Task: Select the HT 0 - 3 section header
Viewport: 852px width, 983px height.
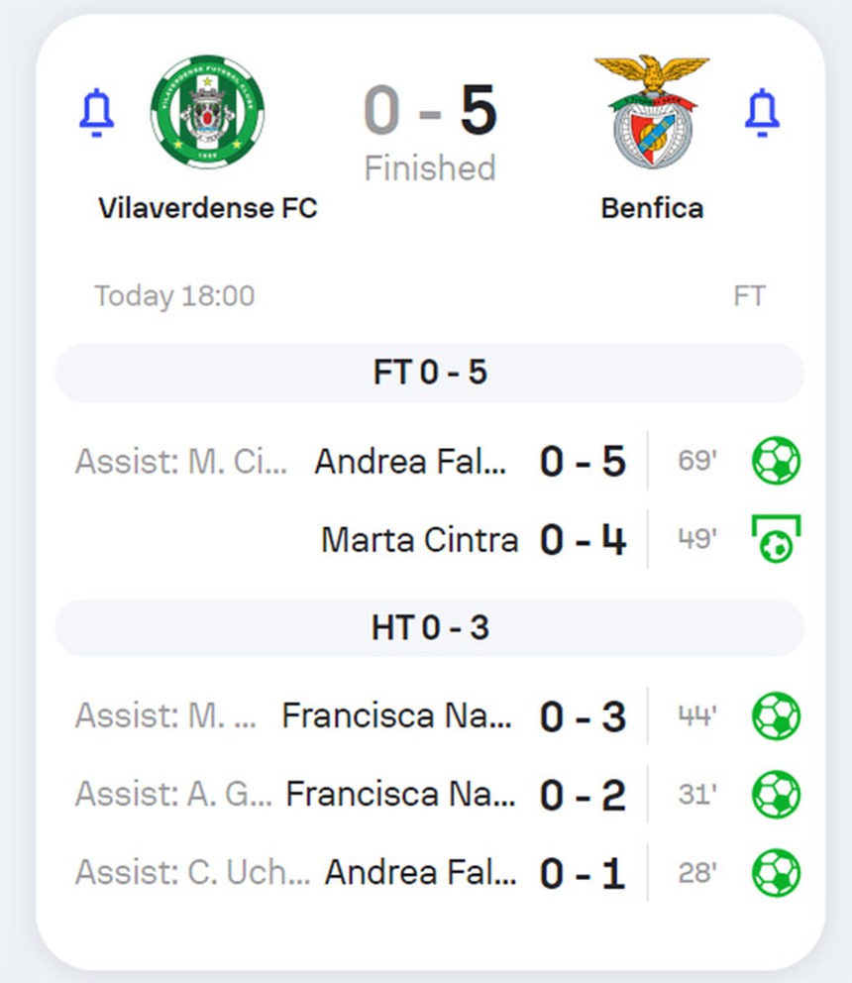Action: (430, 628)
